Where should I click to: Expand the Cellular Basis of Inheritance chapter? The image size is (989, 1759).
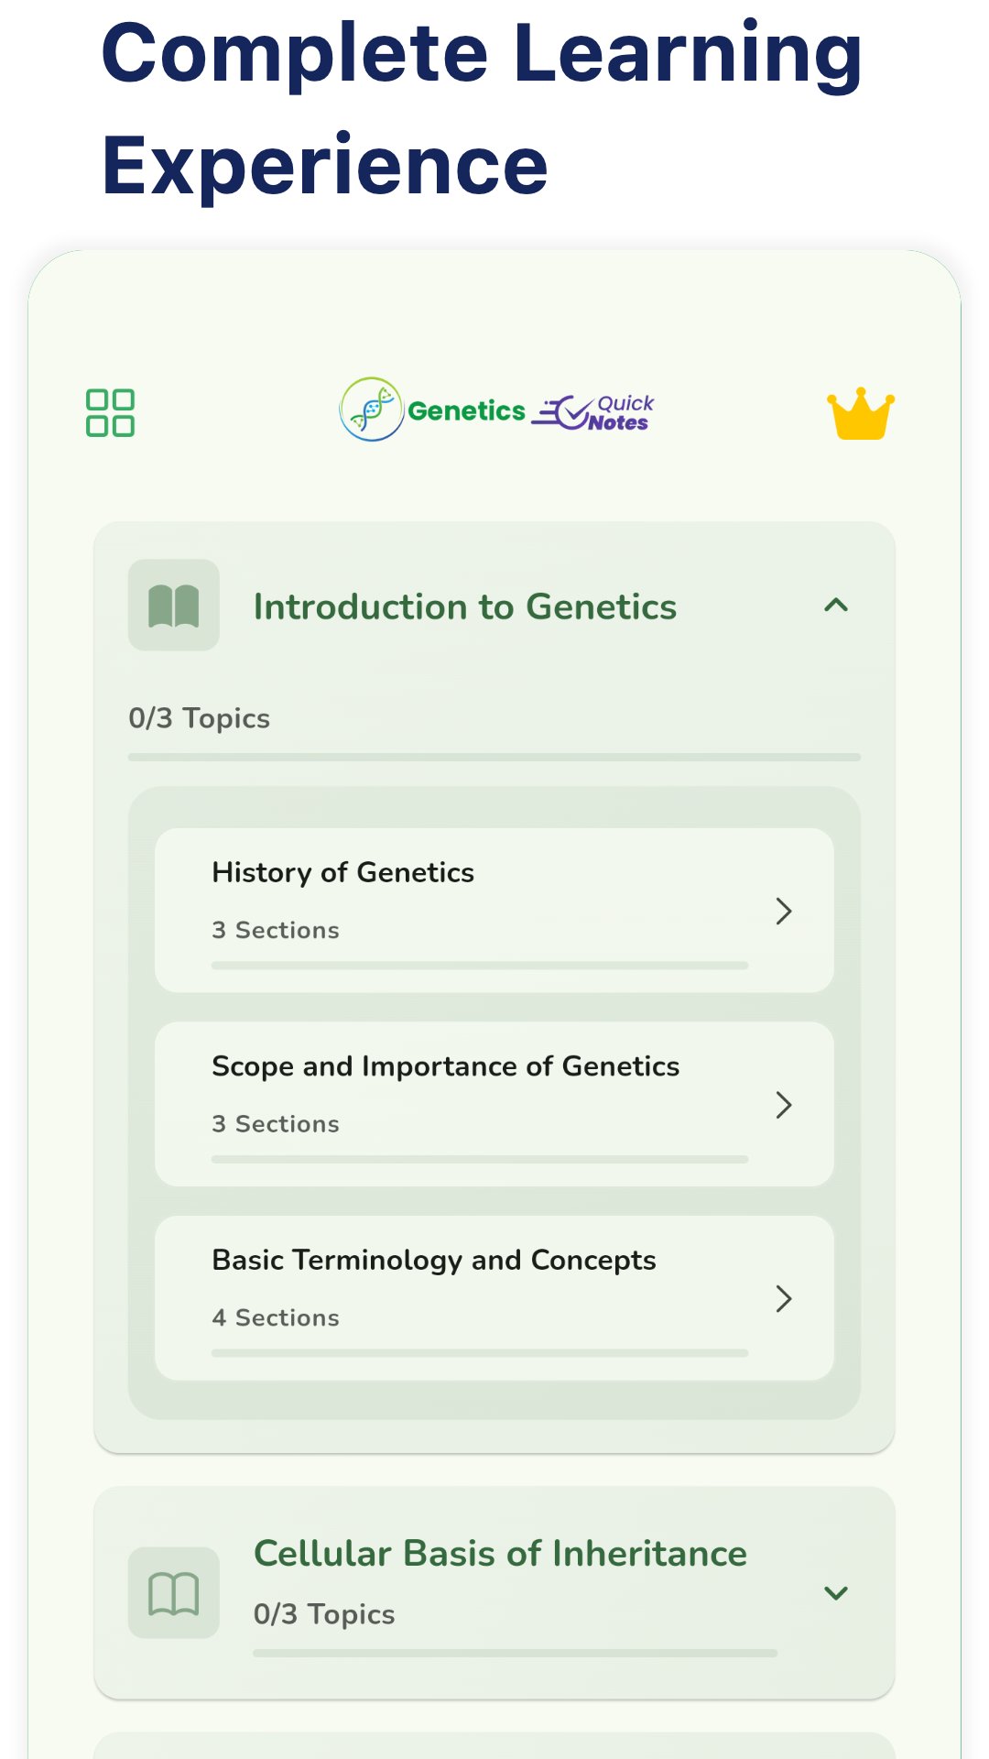[x=836, y=1591]
